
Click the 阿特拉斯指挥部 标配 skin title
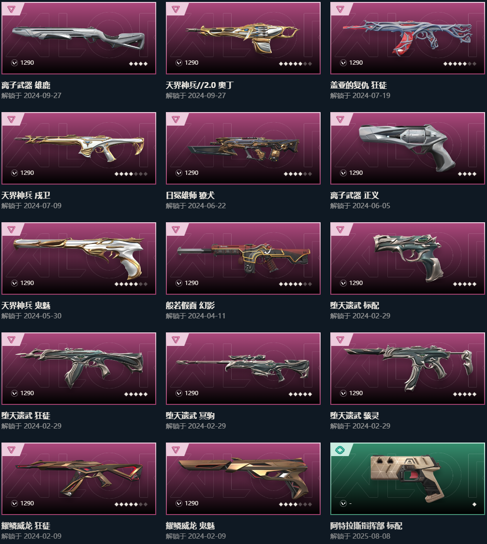tap(366, 526)
